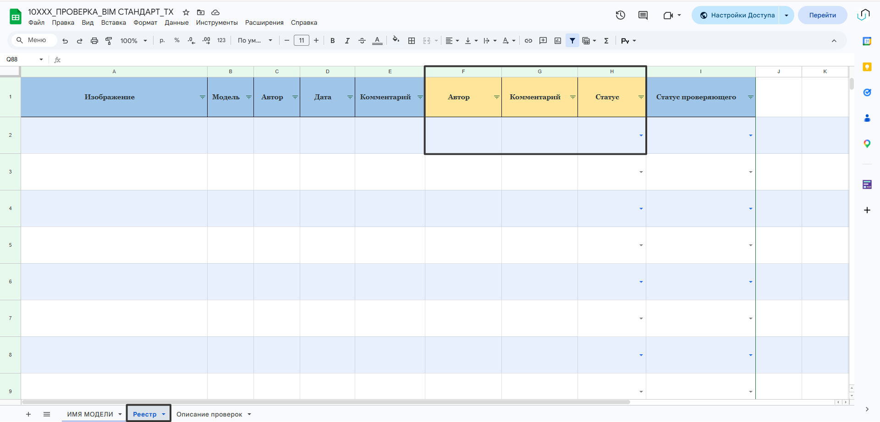Expand the Статус dropdown in row 2
The image size is (880, 422).
[641, 135]
